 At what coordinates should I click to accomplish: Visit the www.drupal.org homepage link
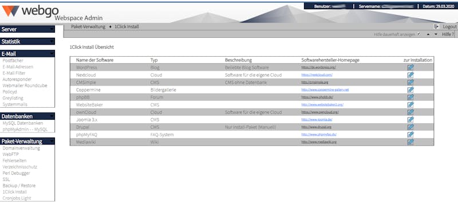click(x=317, y=127)
